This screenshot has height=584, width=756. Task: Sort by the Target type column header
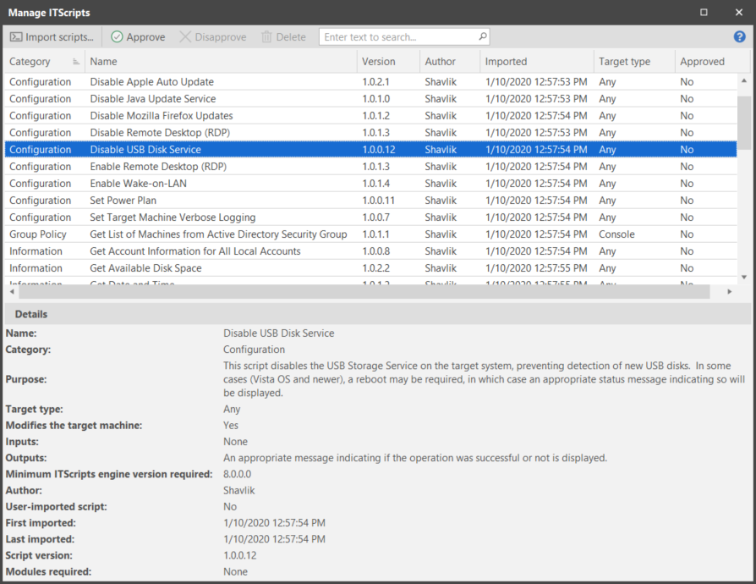[634, 61]
